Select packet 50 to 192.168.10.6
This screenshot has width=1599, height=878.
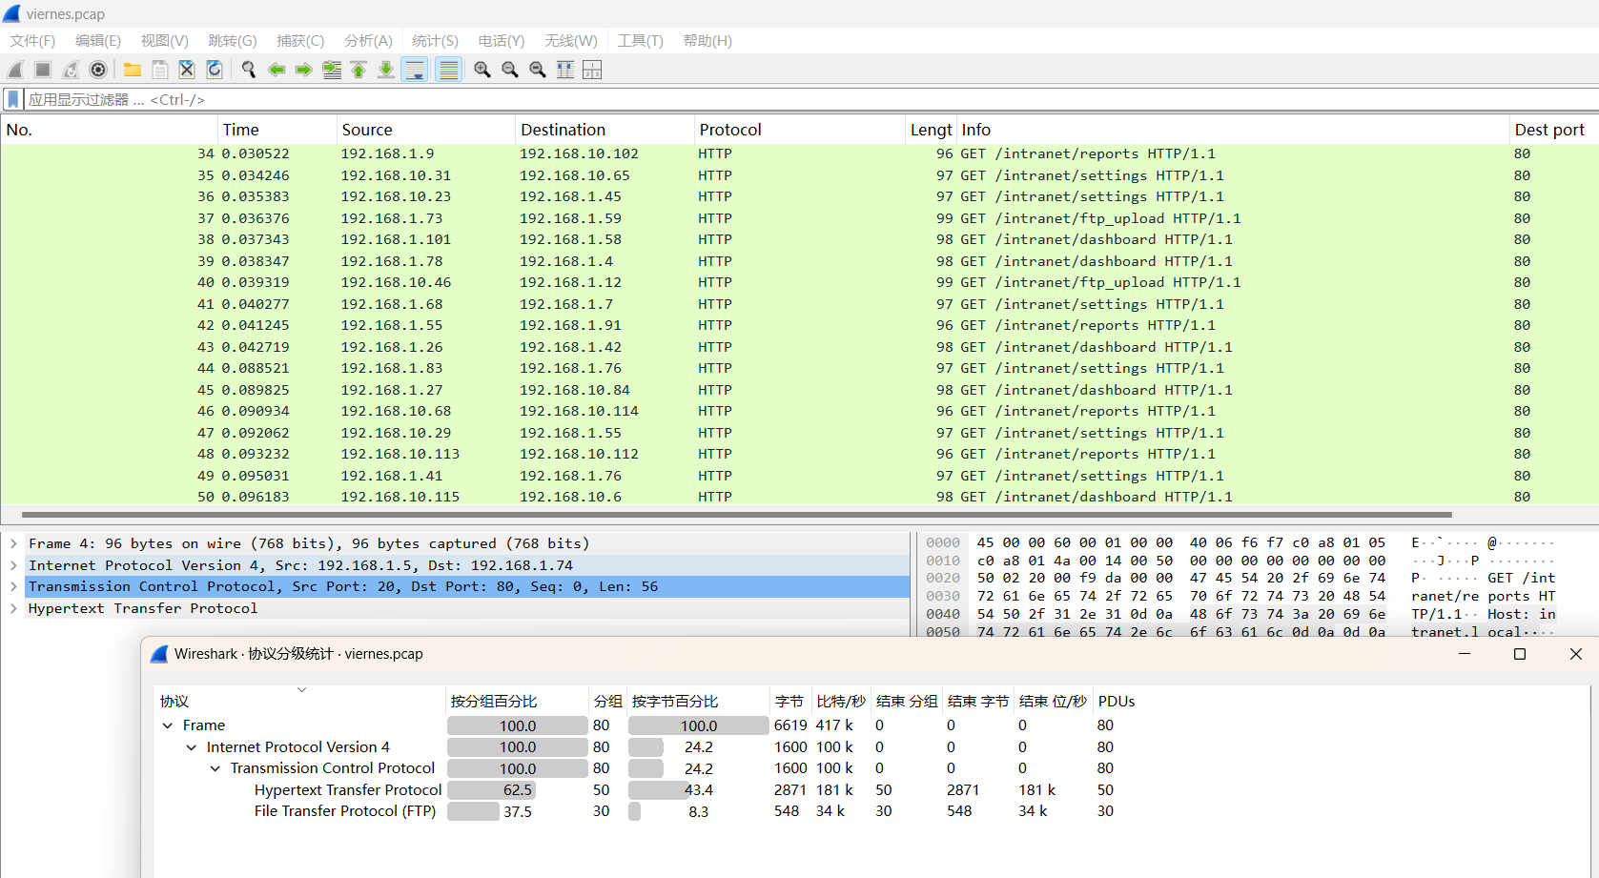tap(799, 497)
